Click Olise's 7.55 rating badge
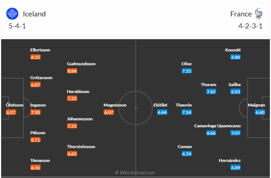The image size is (271, 178). 187,71
